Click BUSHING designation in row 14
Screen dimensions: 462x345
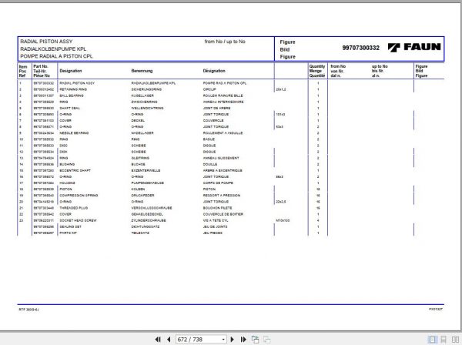(67, 164)
